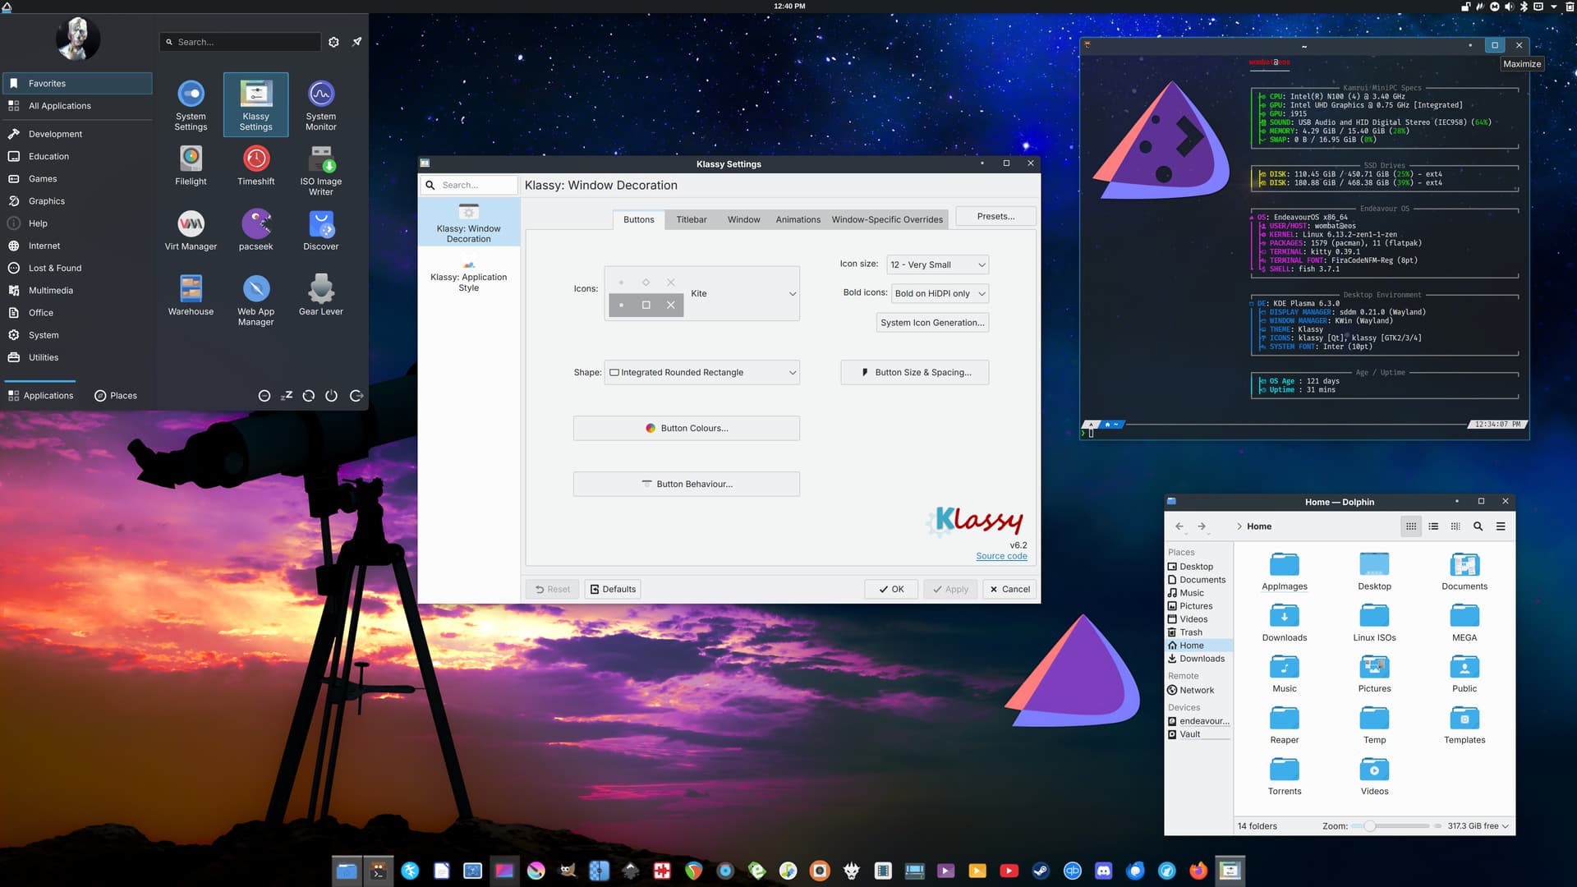
Task: Click the volume icon in system tray
Action: pyautogui.click(x=1509, y=7)
